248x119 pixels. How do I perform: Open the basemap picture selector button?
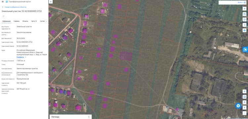tap(244, 97)
